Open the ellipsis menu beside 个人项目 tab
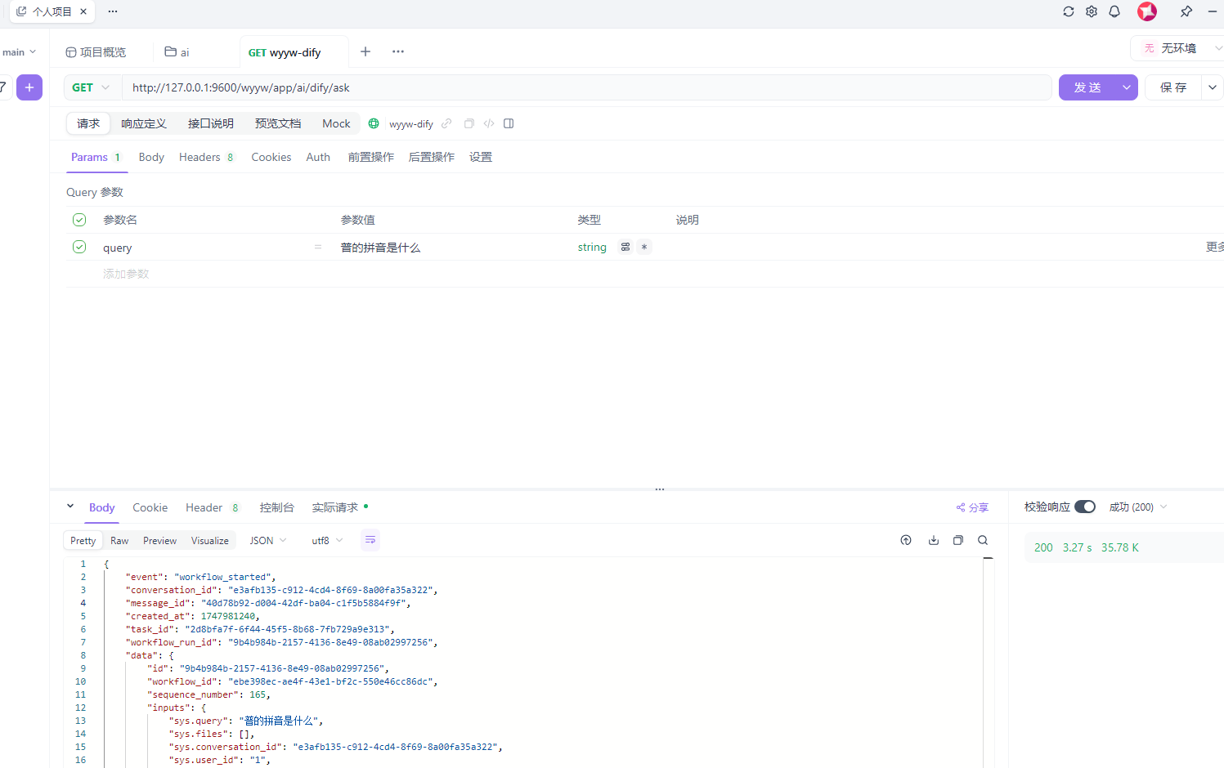1224x768 pixels. click(113, 11)
